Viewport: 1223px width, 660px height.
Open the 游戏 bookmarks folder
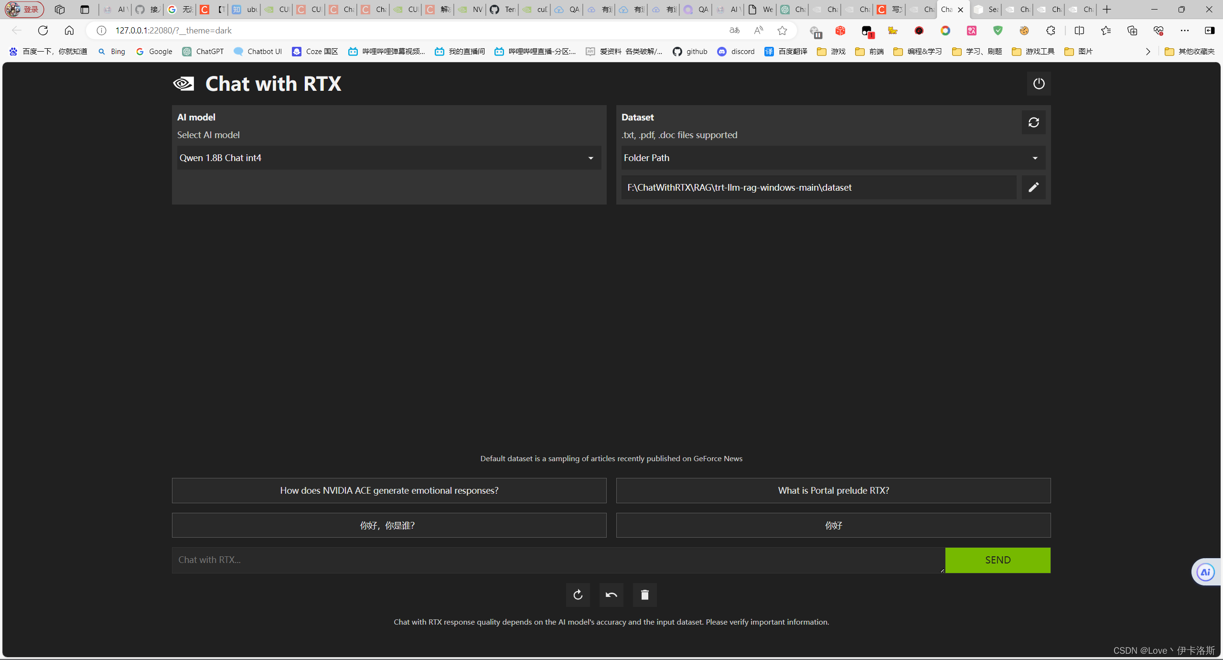point(831,52)
